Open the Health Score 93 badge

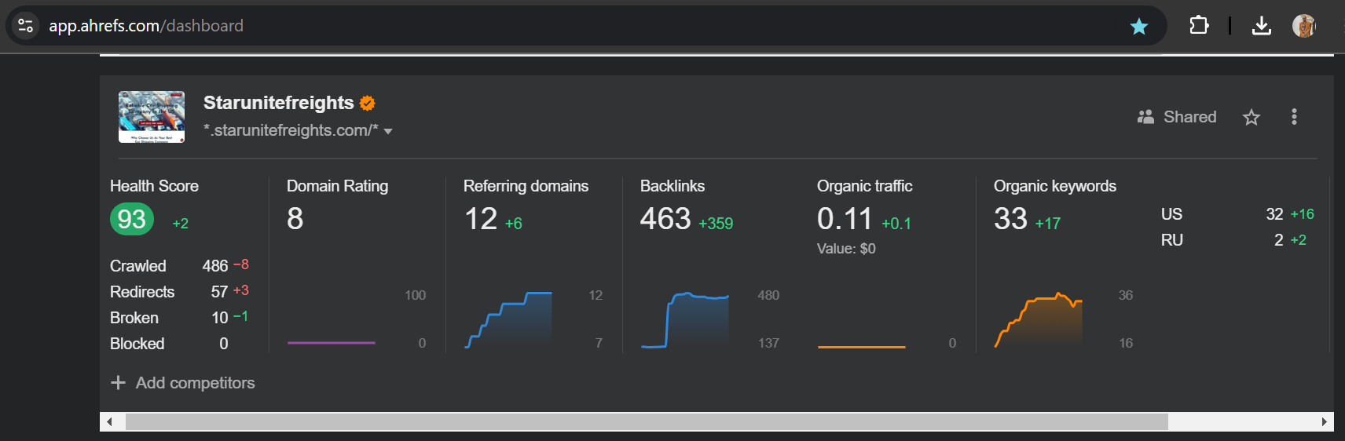[x=132, y=219]
